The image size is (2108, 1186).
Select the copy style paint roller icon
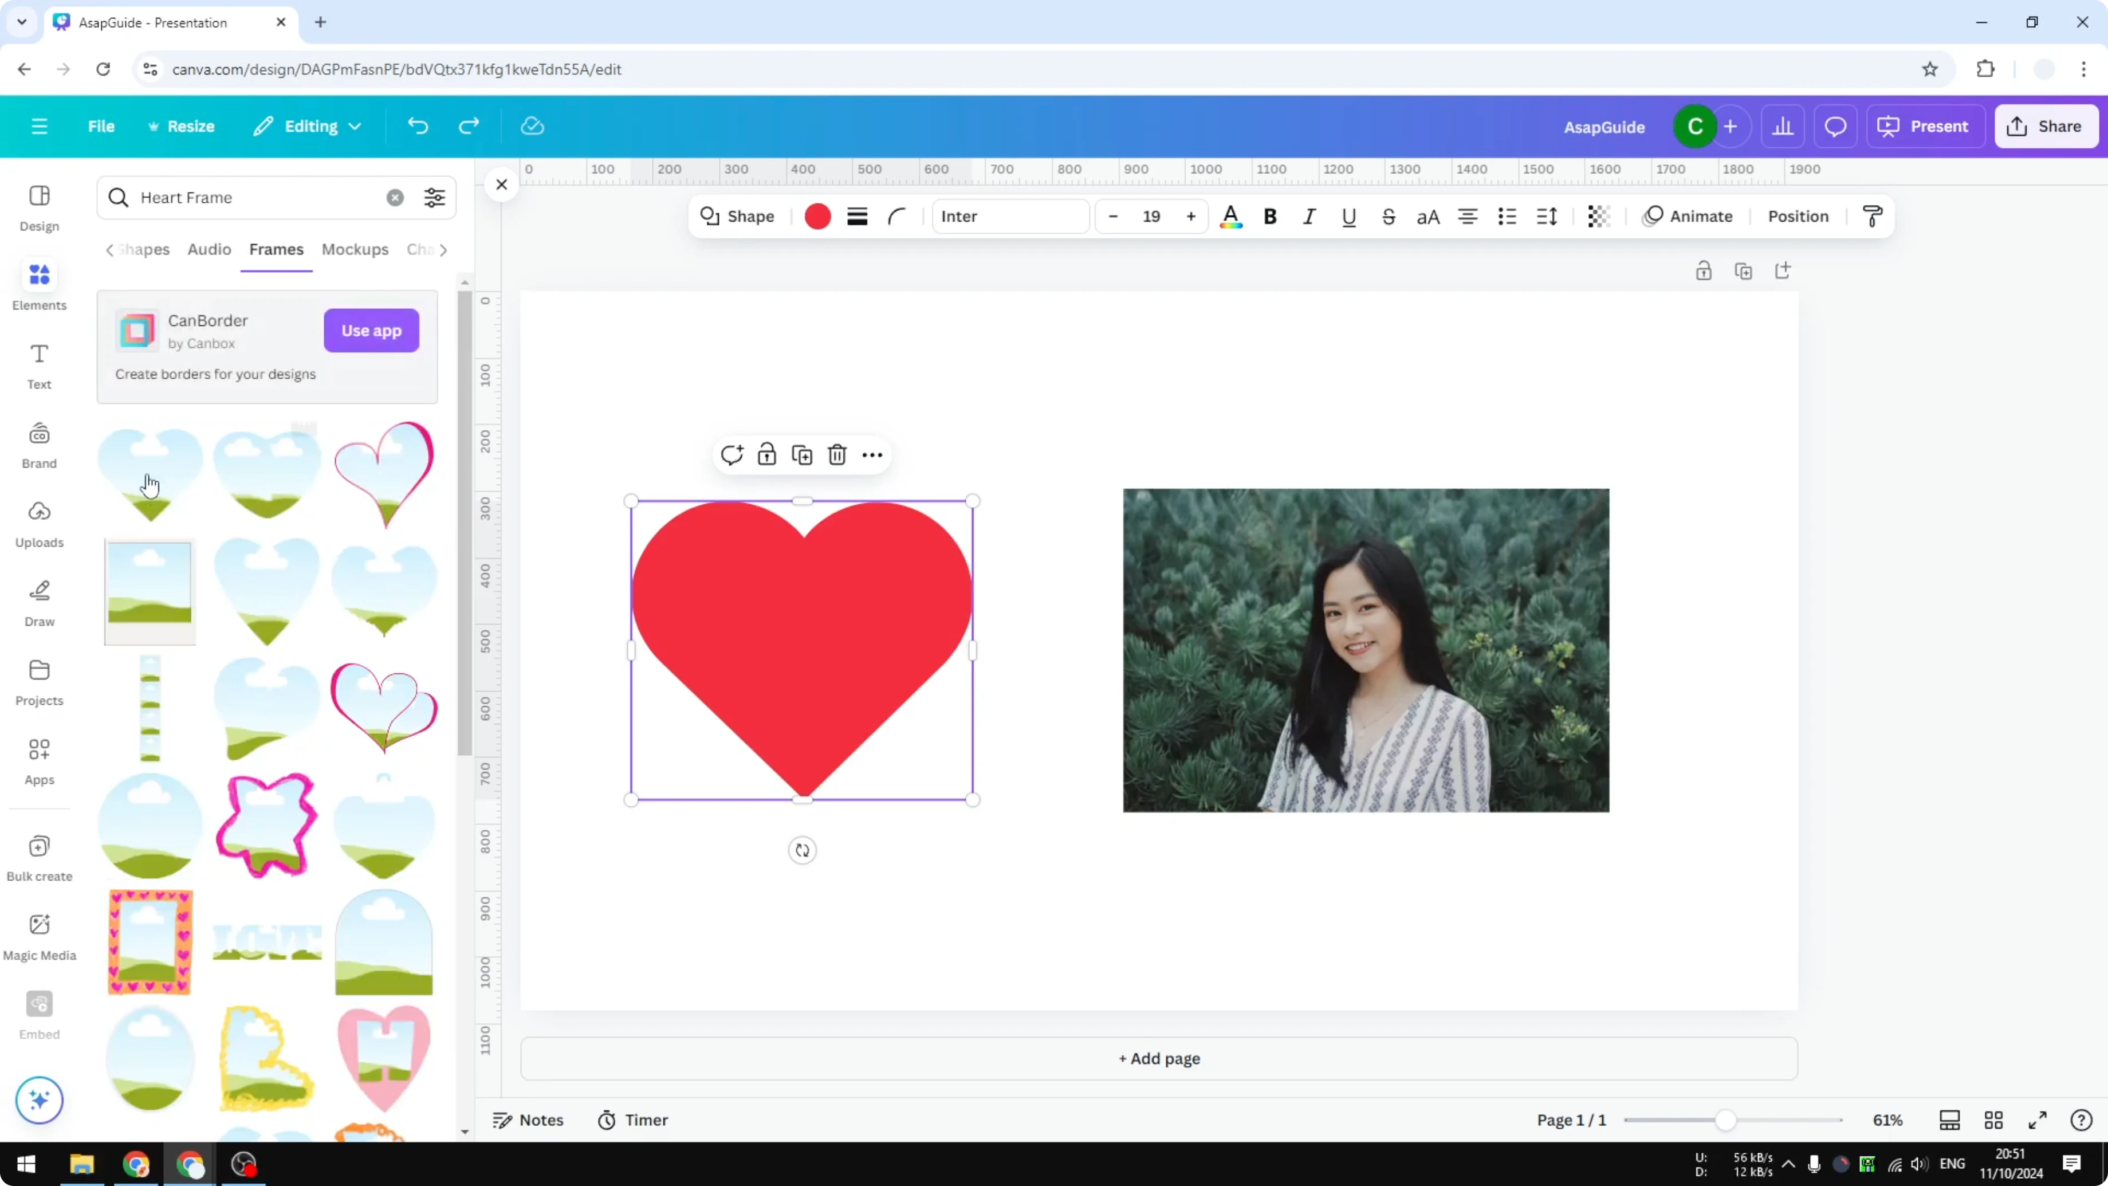coord(1873,216)
